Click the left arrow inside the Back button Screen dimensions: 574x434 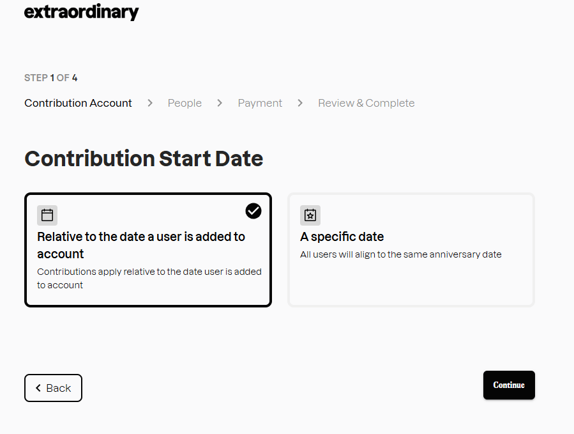coord(38,388)
